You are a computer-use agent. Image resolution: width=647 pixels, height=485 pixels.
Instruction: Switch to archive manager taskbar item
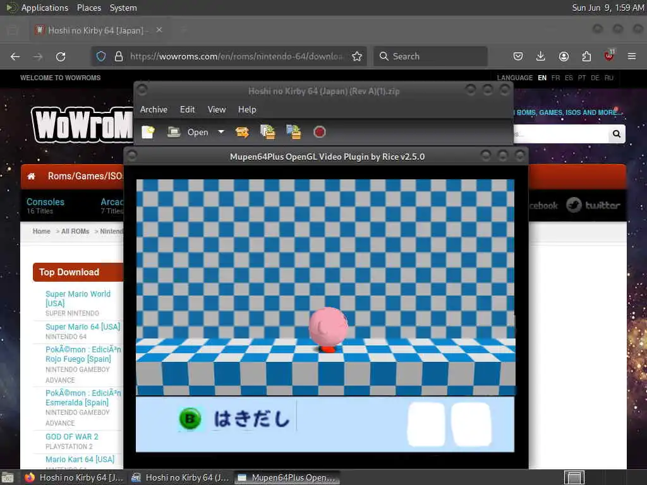click(180, 477)
